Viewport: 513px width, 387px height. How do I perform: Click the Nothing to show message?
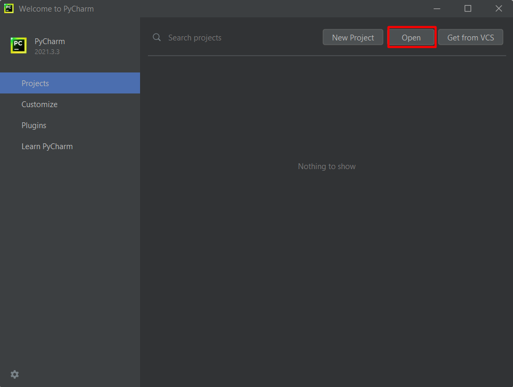[x=326, y=166]
